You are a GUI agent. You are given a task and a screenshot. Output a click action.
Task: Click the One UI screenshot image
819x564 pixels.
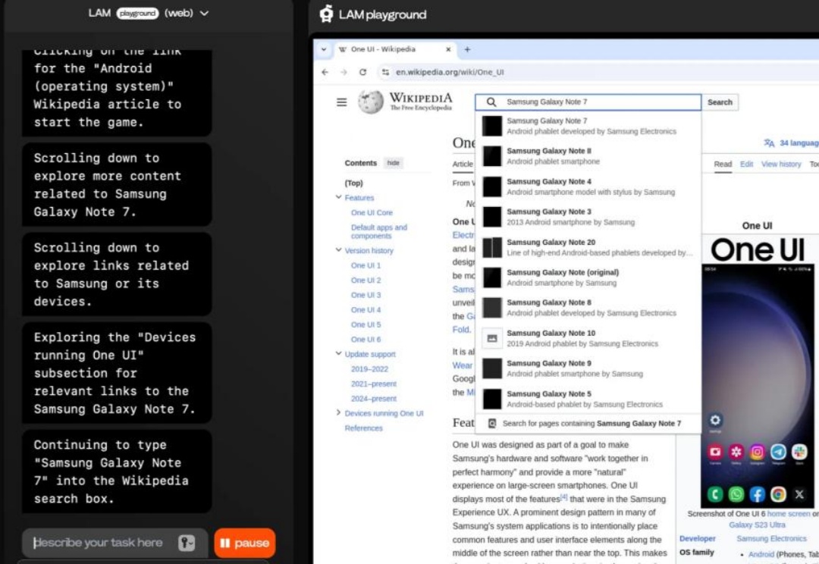pos(758,386)
